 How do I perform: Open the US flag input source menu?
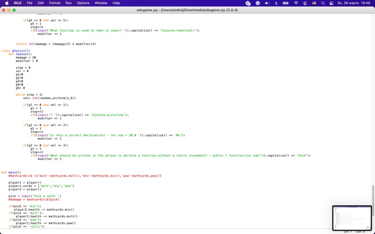tap(314, 3)
